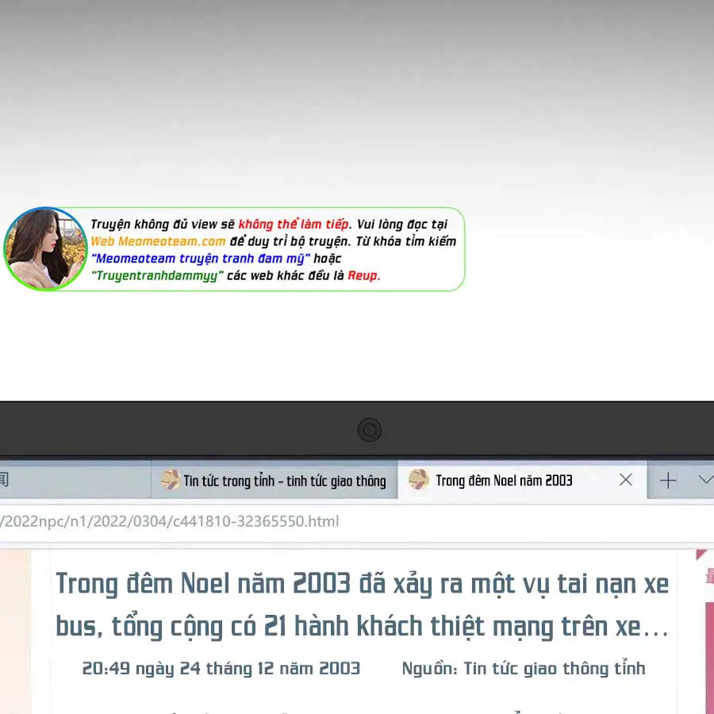Close the Trong đêm Noel năm 2003 tab
The width and height of the screenshot is (714, 714).
(x=625, y=480)
